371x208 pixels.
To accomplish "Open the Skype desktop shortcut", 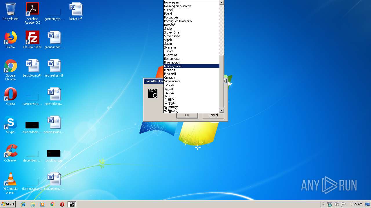I will (10, 125).
